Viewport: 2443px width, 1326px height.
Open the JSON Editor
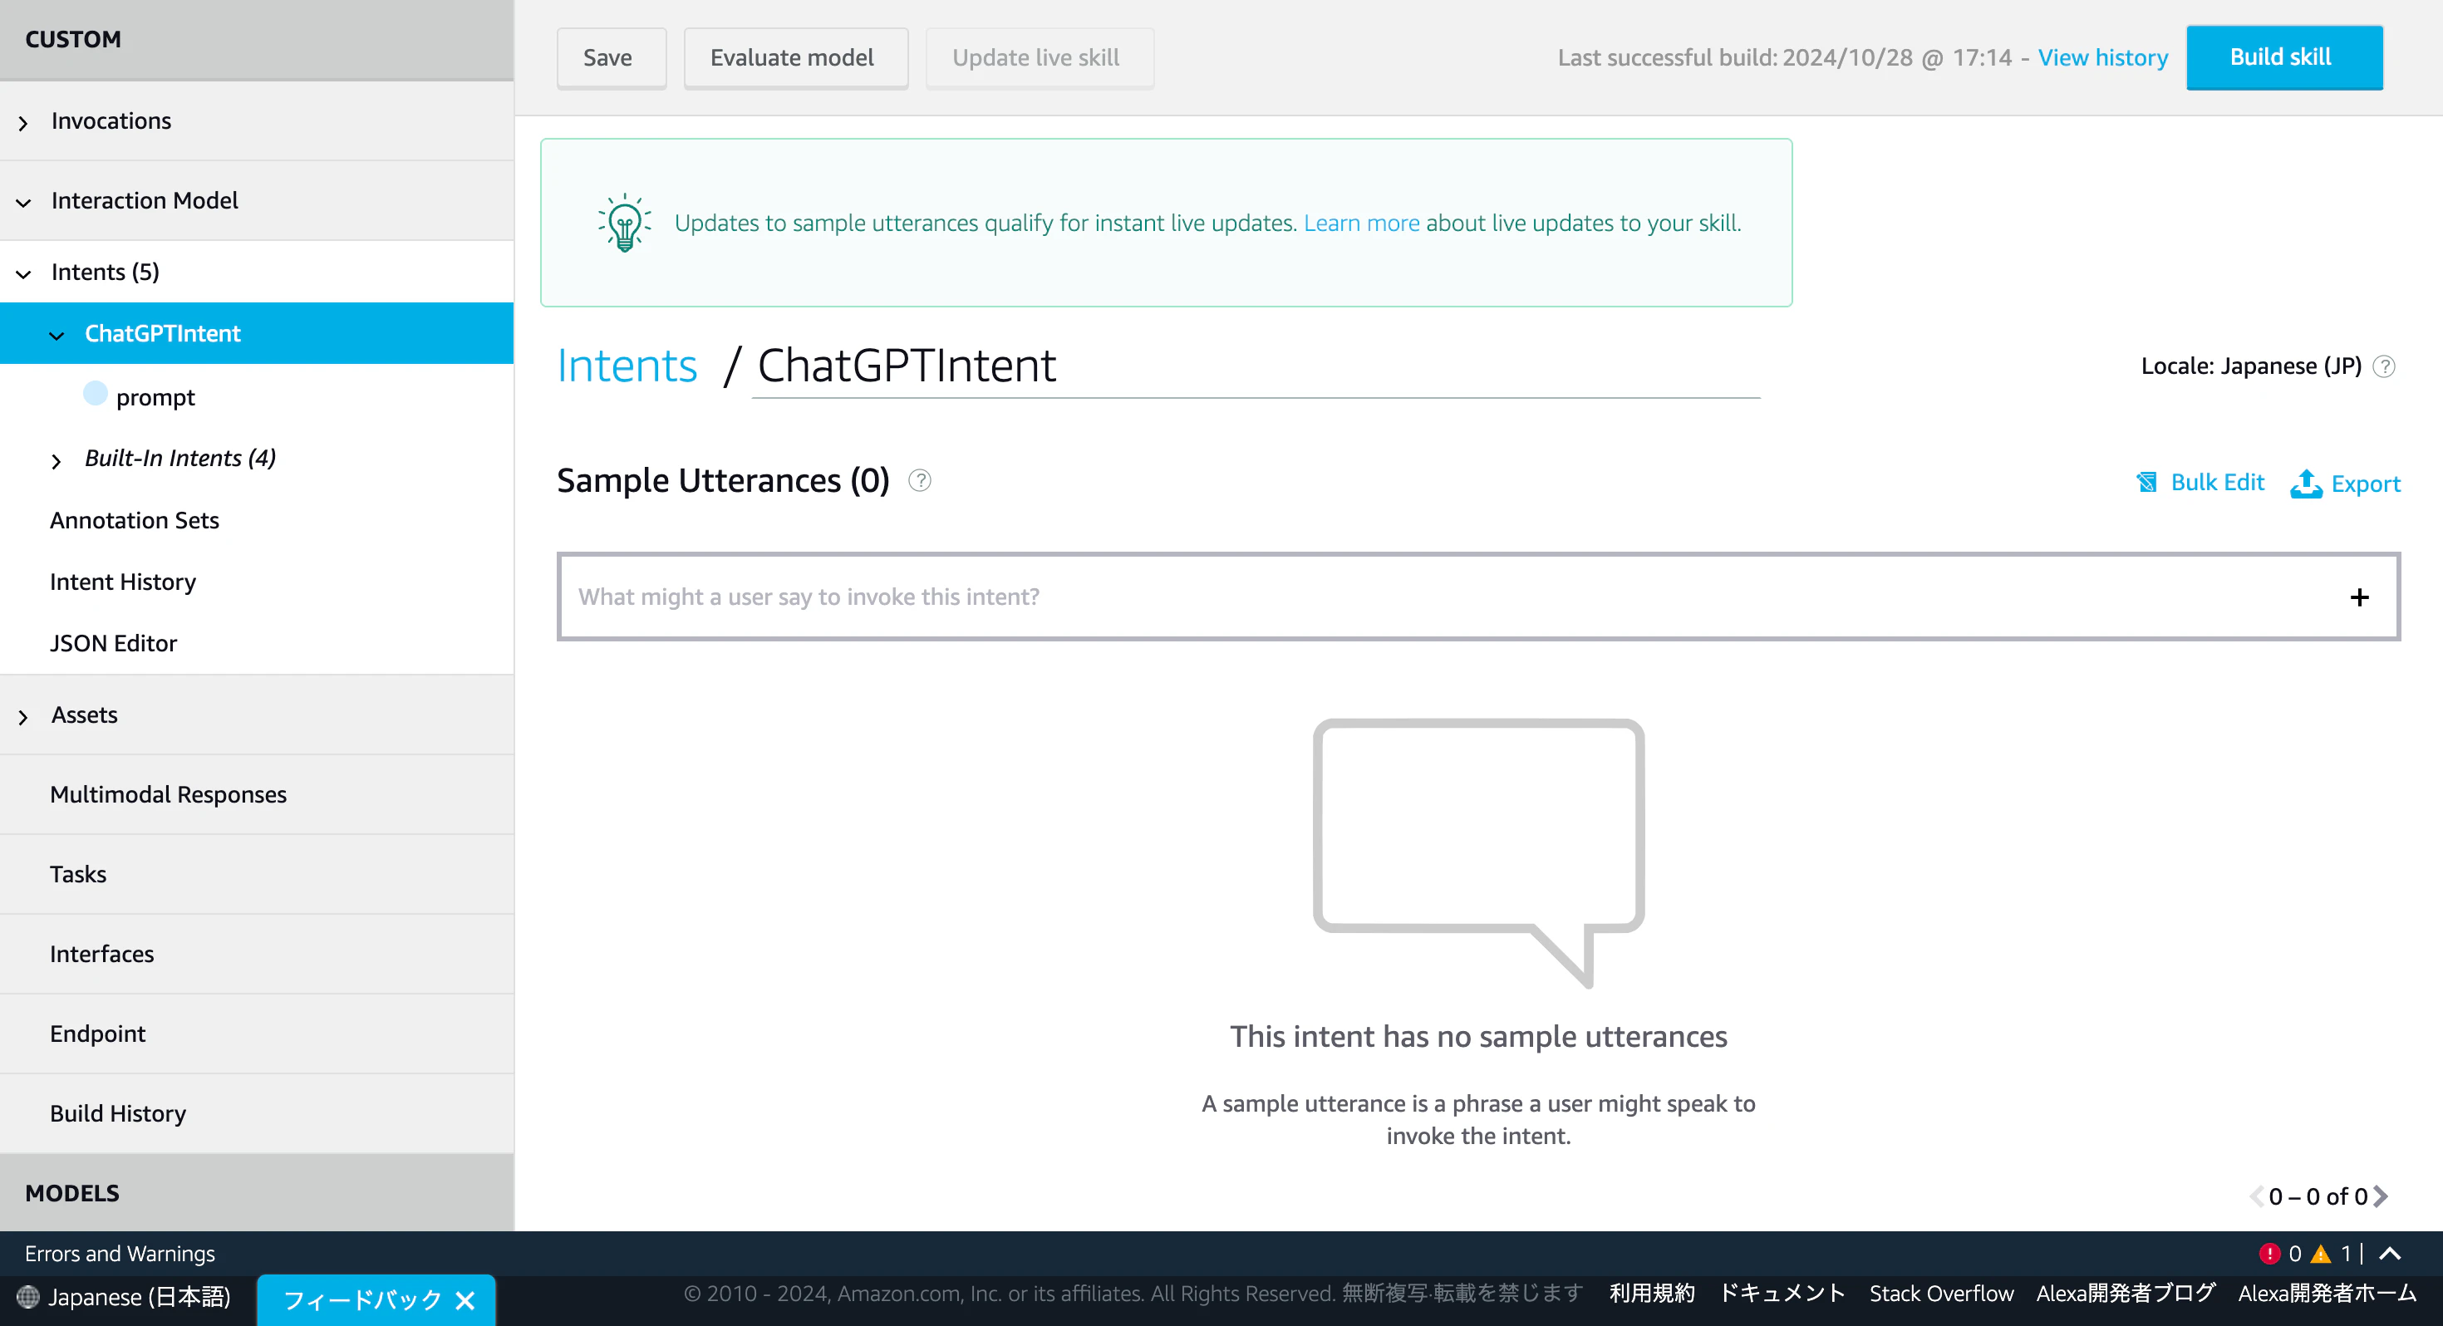[x=114, y=643]
